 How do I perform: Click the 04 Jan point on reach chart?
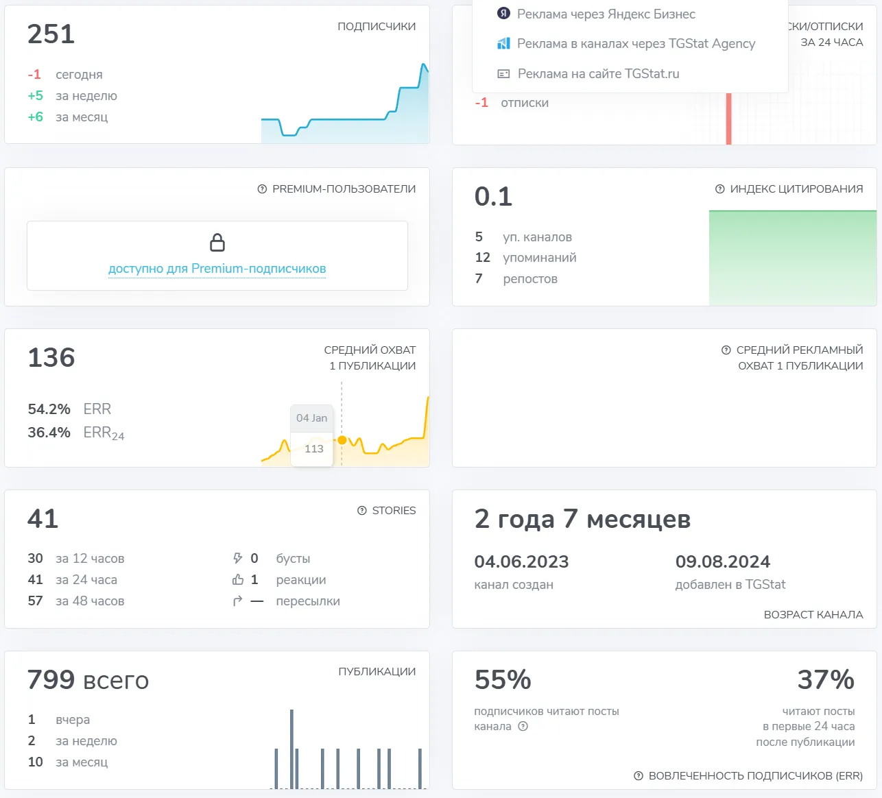tap(342, 440)
